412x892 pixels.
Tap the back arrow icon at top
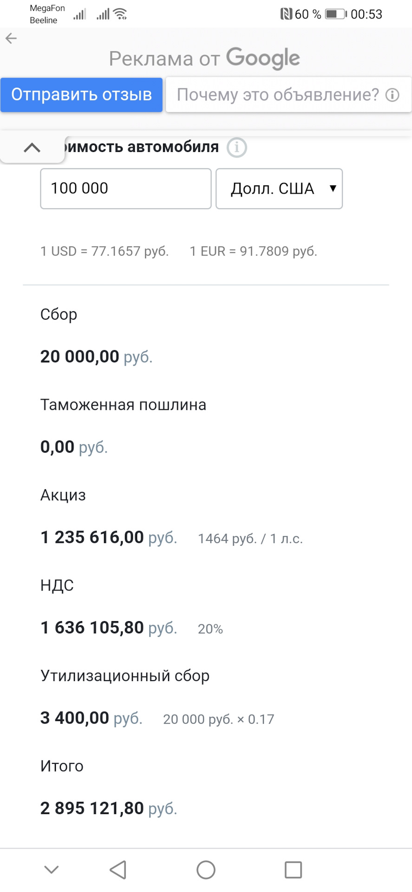click(11, 39)
